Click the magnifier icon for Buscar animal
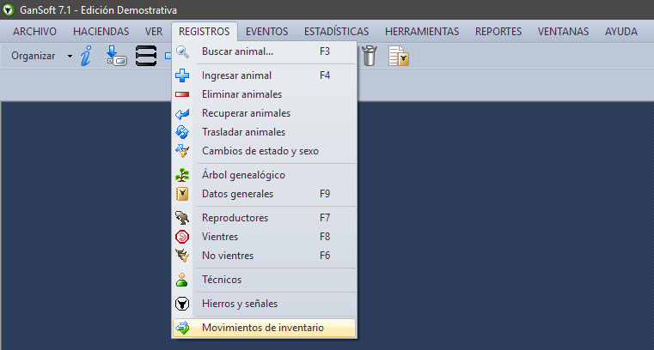654x350 pixels. tap(182, 51)
